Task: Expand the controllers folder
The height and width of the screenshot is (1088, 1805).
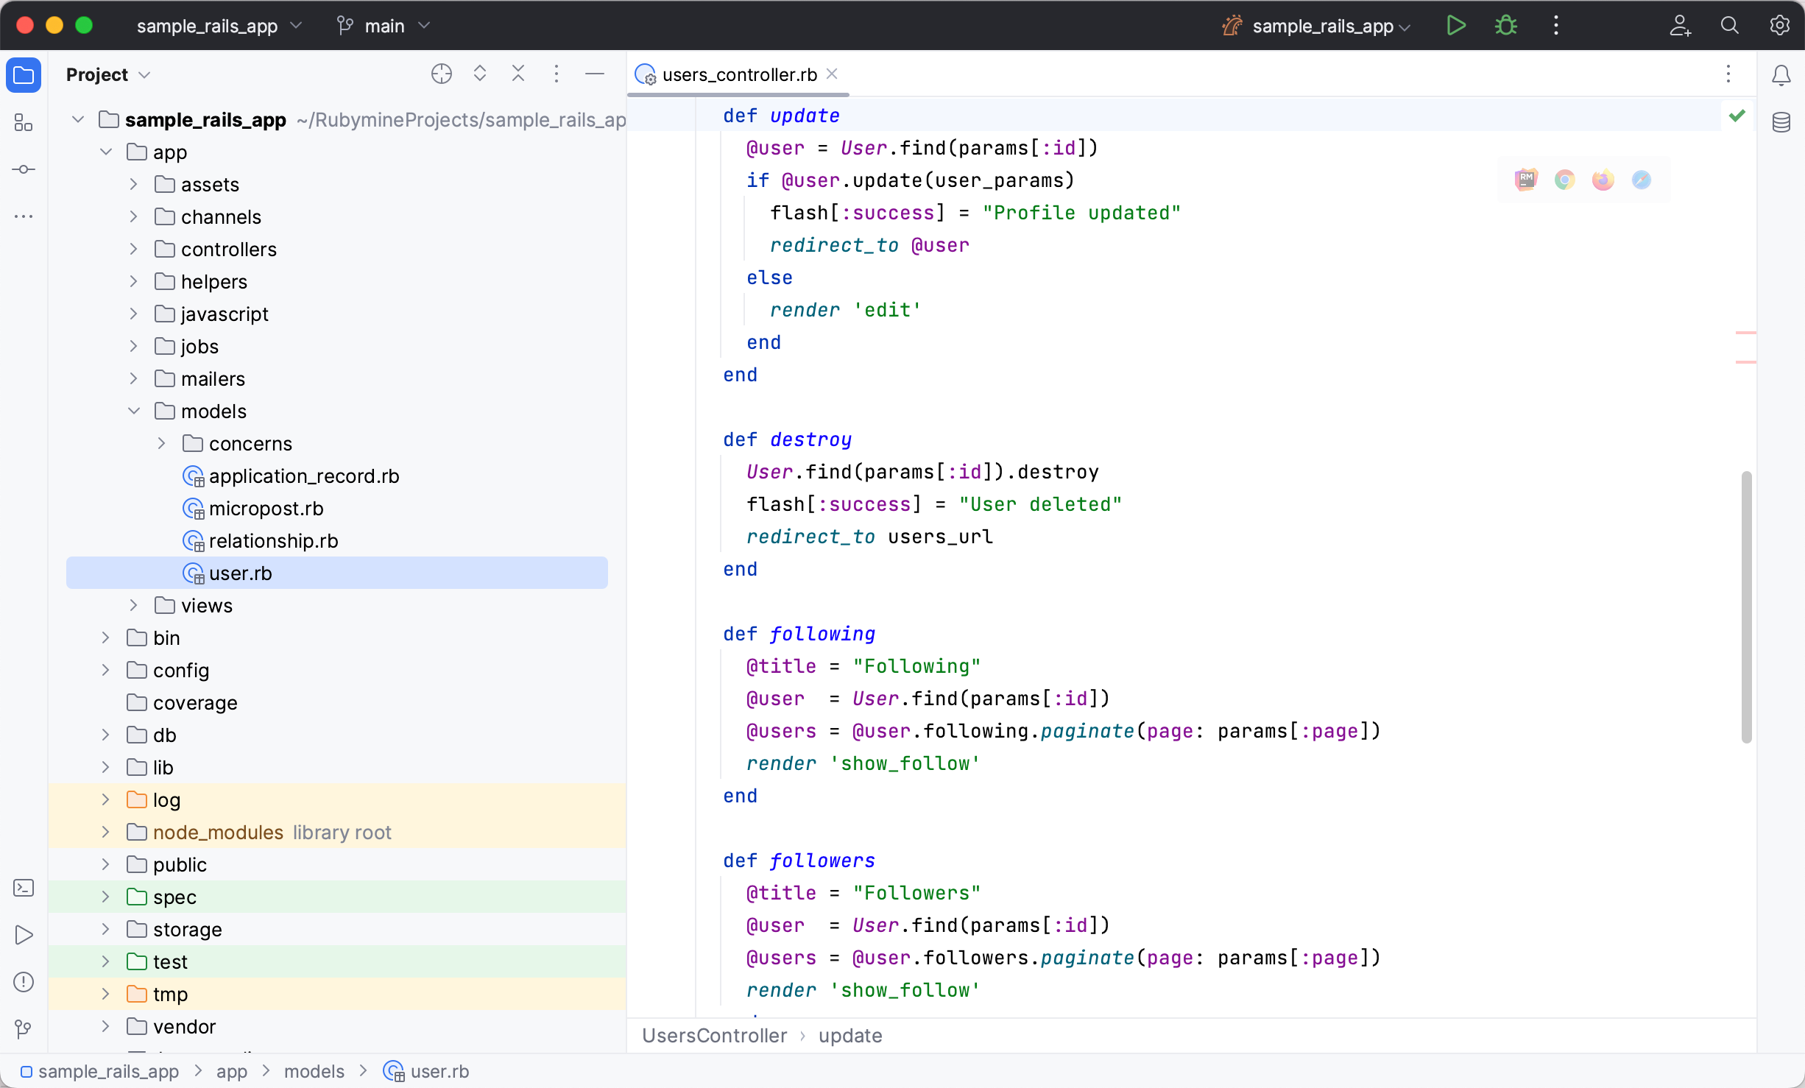Action: coord(133,250)
